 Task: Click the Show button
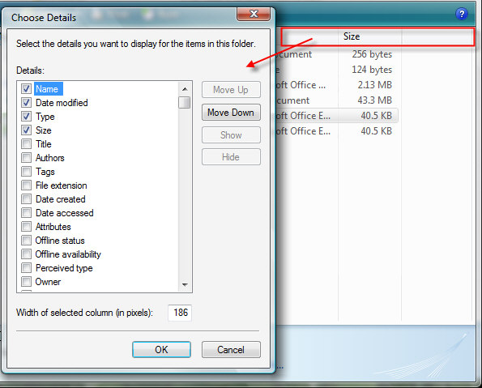click(231, 135)
